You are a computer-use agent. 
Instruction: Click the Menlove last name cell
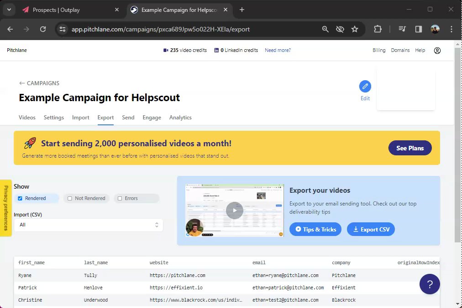coord(93,287)
